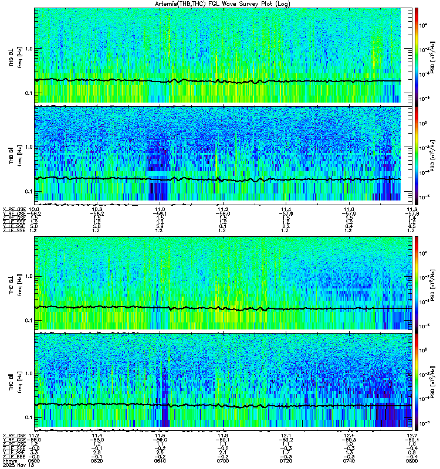Click the '11.0' value in the THB X_RE_GSE row
Viewport: 440px width, 469px height.
coord(160,209)
